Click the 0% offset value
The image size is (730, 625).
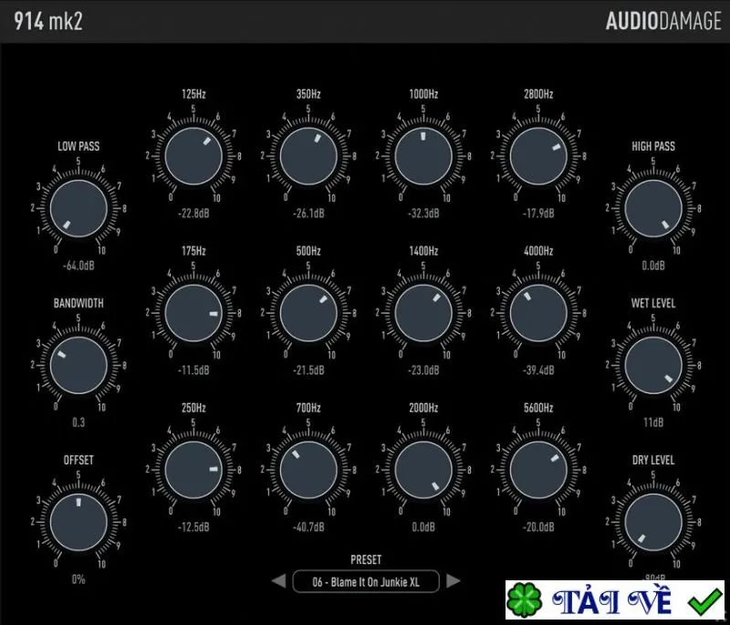point(78,579)
